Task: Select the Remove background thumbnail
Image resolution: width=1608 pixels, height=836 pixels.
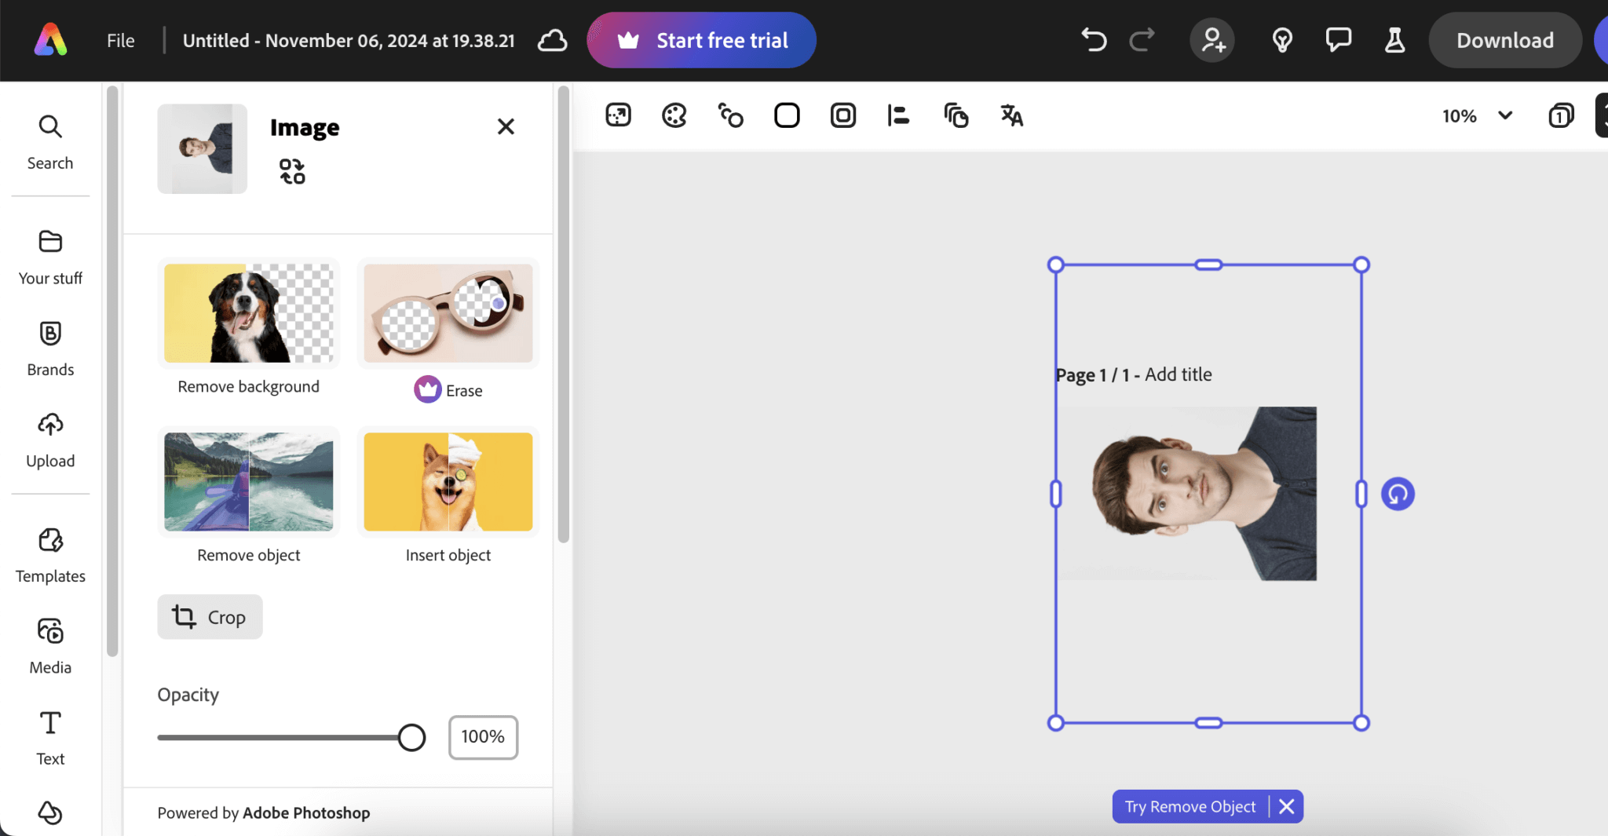Action: (x=248, y=314)
